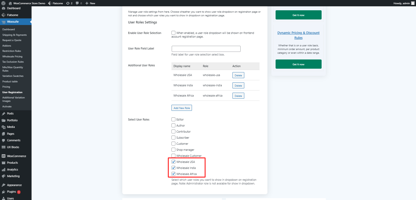Uncheck the Wholesale Africa checkbox

pyautogui.click(x=173, y=174)
